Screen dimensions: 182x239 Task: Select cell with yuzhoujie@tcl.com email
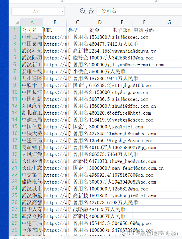[122, 196]
